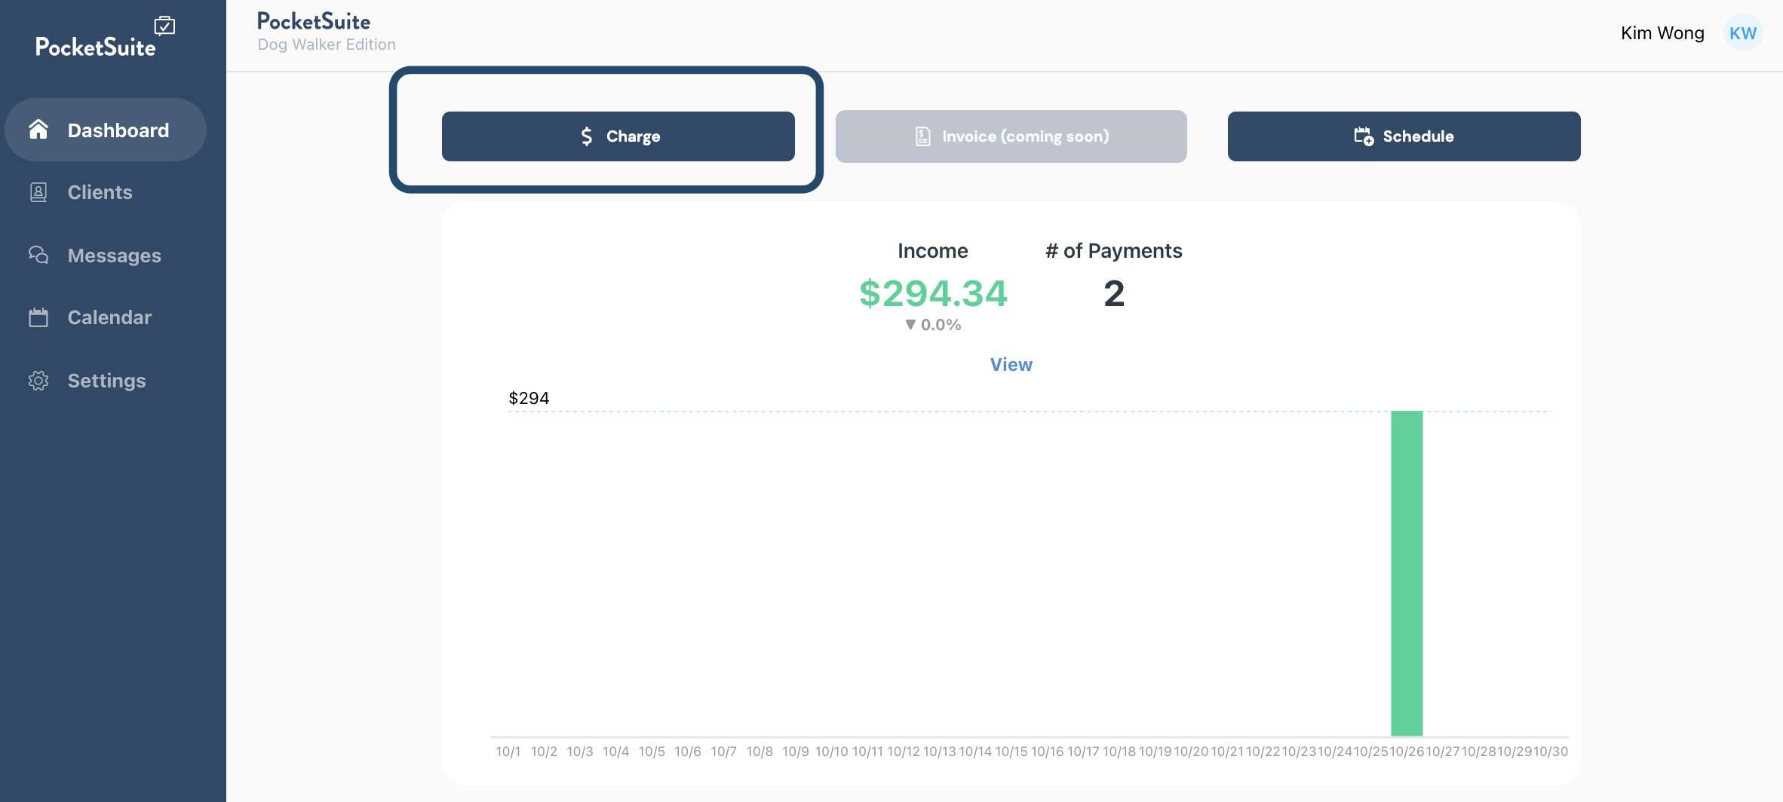The width and height of the screenshot is (1783, 802).
Task: Switch to the Calendar section
Action: 106,317
